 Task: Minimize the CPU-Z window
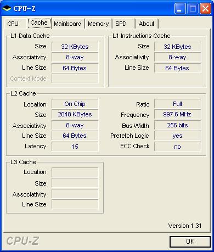point(180,9)
